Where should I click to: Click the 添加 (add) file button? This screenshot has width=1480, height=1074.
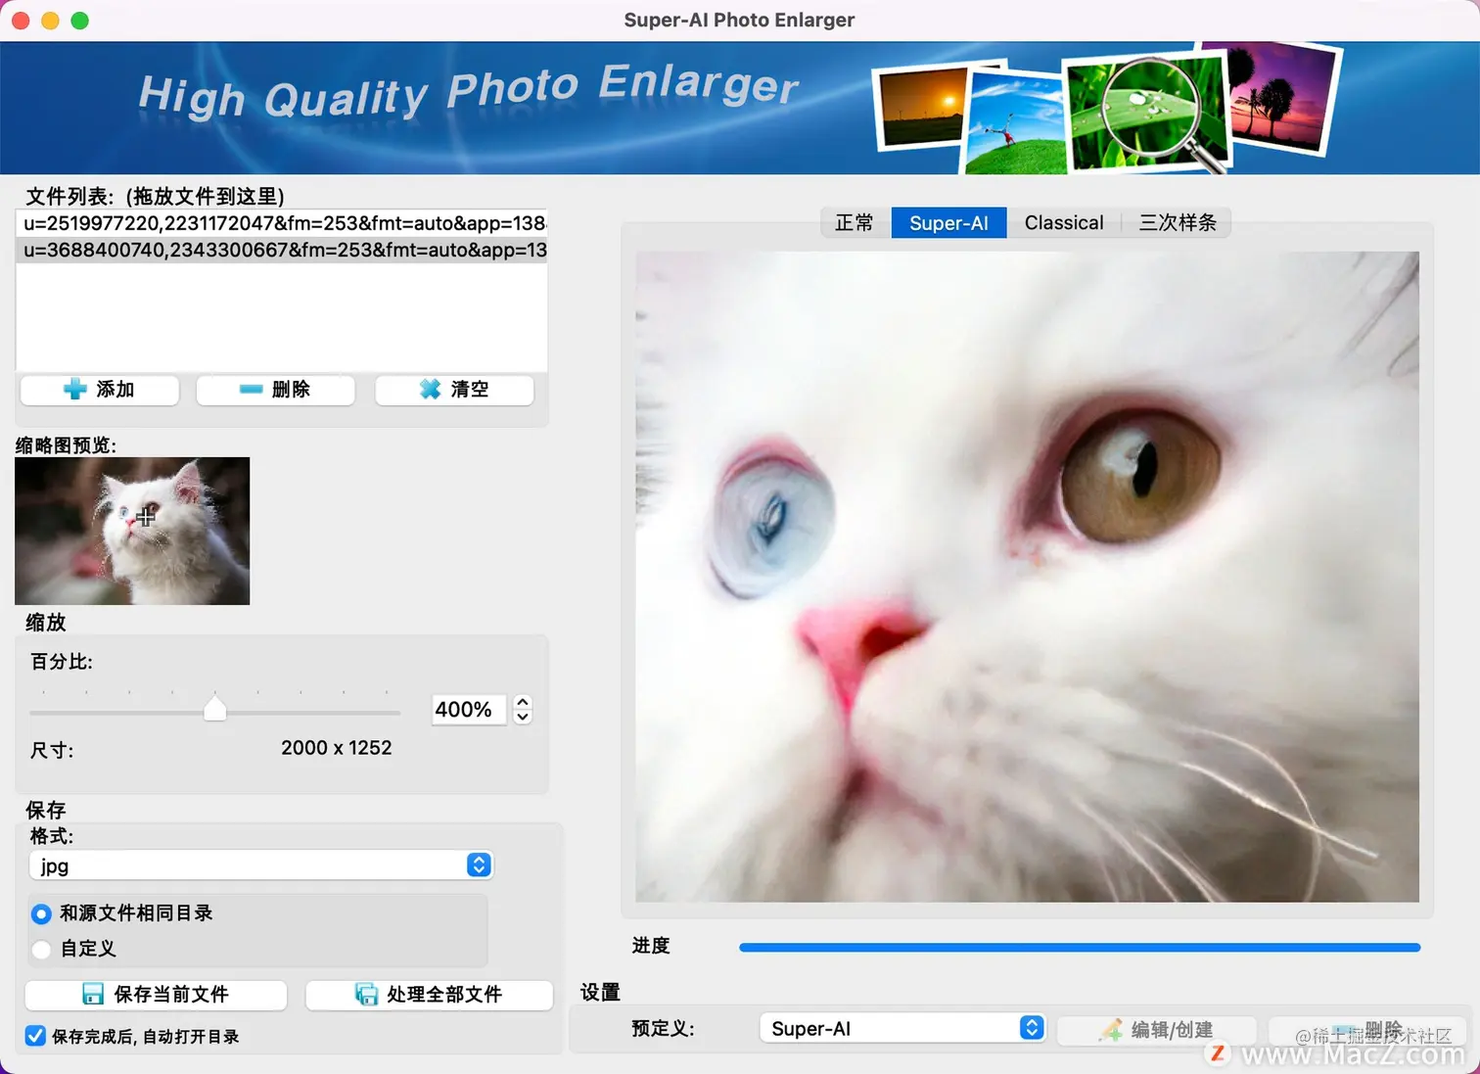tap(100, 390)
